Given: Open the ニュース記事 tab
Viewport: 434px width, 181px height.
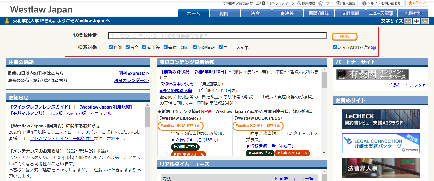Looking at the screenshot, I should 381,13.
